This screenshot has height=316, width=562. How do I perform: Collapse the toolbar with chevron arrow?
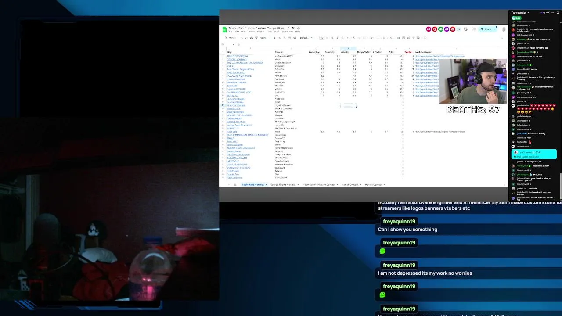click(x=502, y=38)
